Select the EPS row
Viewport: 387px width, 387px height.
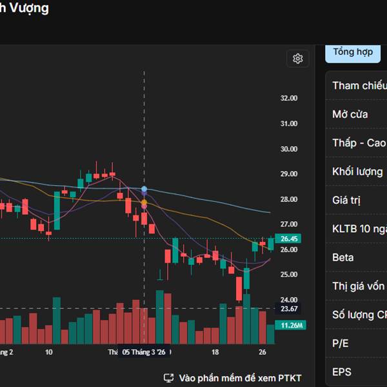pos(358,372)
